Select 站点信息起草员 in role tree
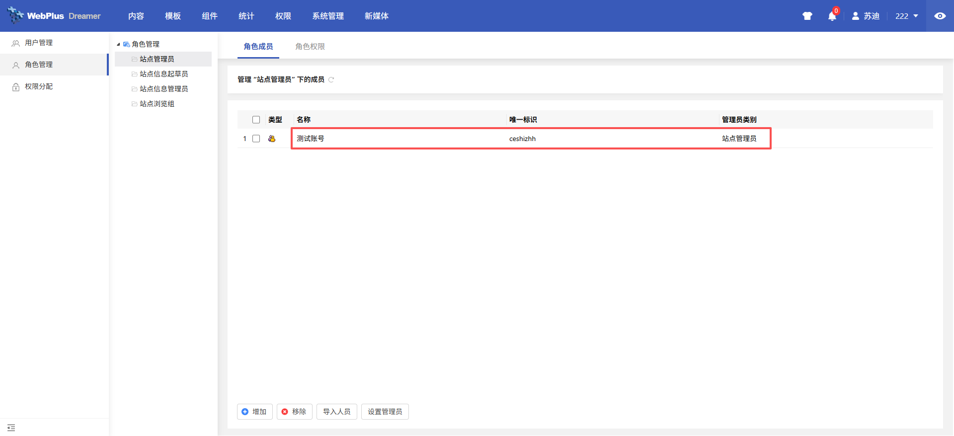 163,74
